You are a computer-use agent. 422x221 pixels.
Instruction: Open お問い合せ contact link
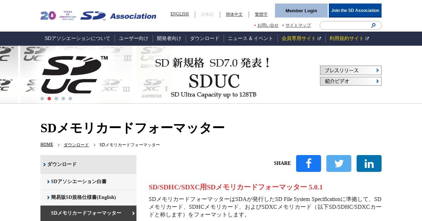[268, 25]
